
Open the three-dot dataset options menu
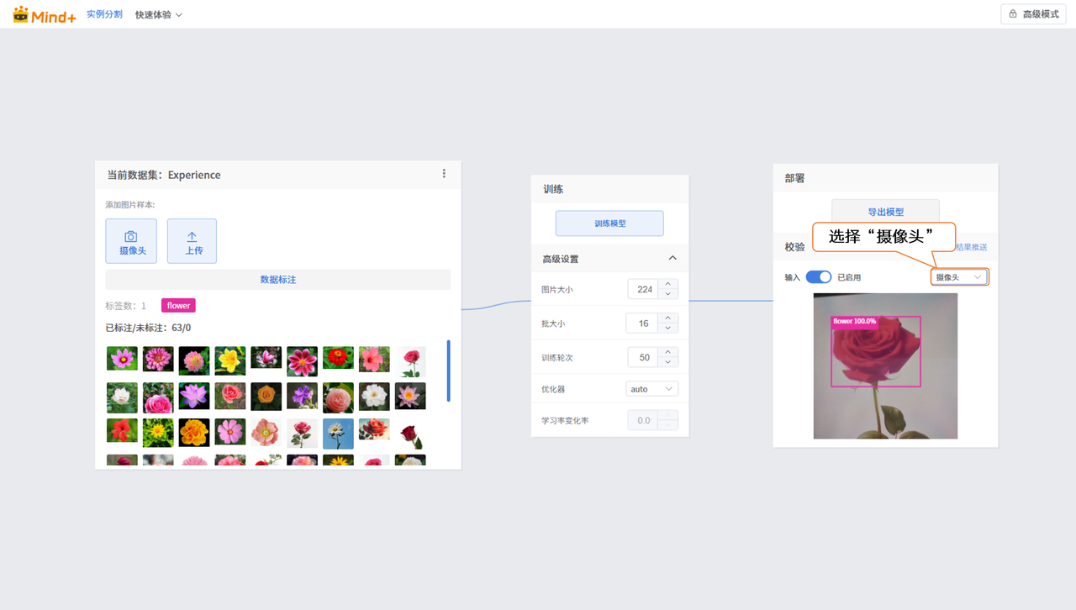(x=444, y=174)
